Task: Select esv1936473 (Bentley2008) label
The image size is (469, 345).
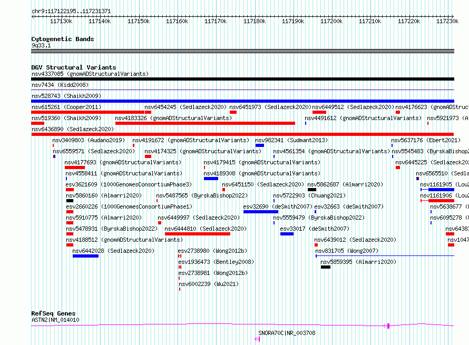Action: (x=216, y=262)
